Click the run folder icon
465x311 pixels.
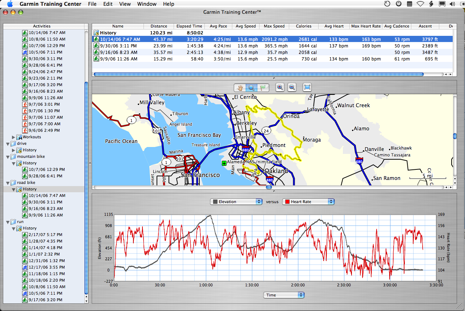point(13,222)
